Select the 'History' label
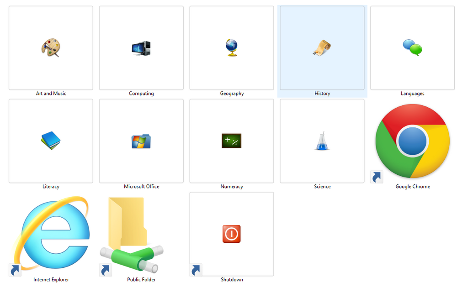Viewport: 457px width, 298px height. point(322,94)
